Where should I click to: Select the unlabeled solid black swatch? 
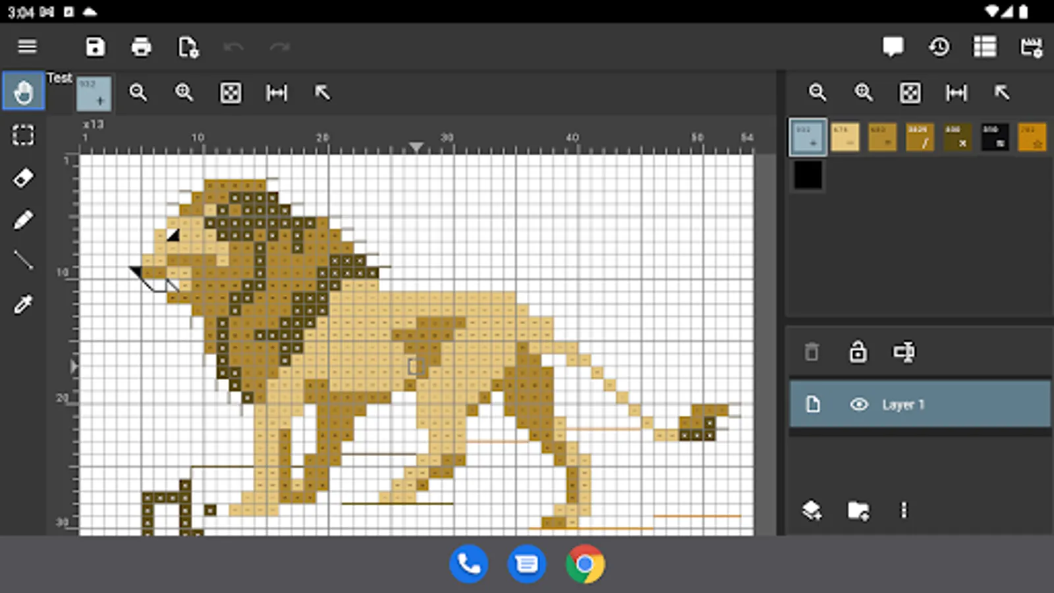coord(808,175)
